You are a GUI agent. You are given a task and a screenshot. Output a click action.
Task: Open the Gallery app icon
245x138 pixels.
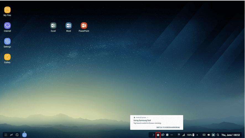[x=7, y=57]
